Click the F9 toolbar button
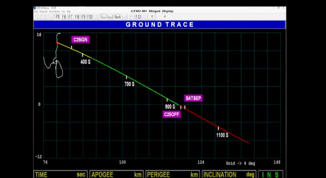This screenshot has width=326, height=178. [x=83, y=17]
